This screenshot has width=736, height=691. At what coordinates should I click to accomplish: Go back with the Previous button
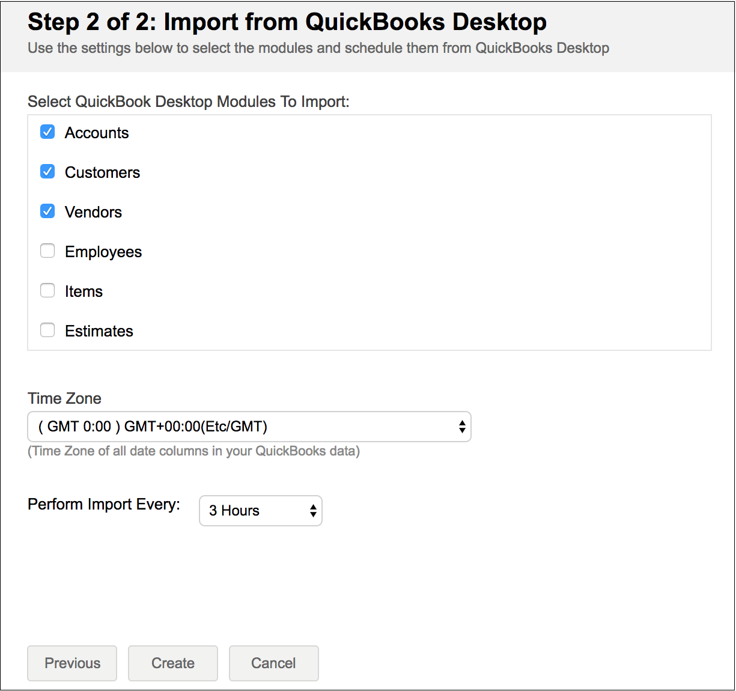pos(72,663)
